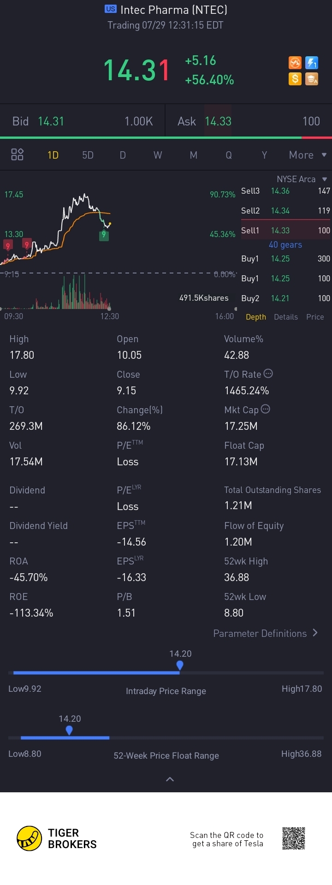Tap the EPS TTM value -14.56

pos(131,542)
